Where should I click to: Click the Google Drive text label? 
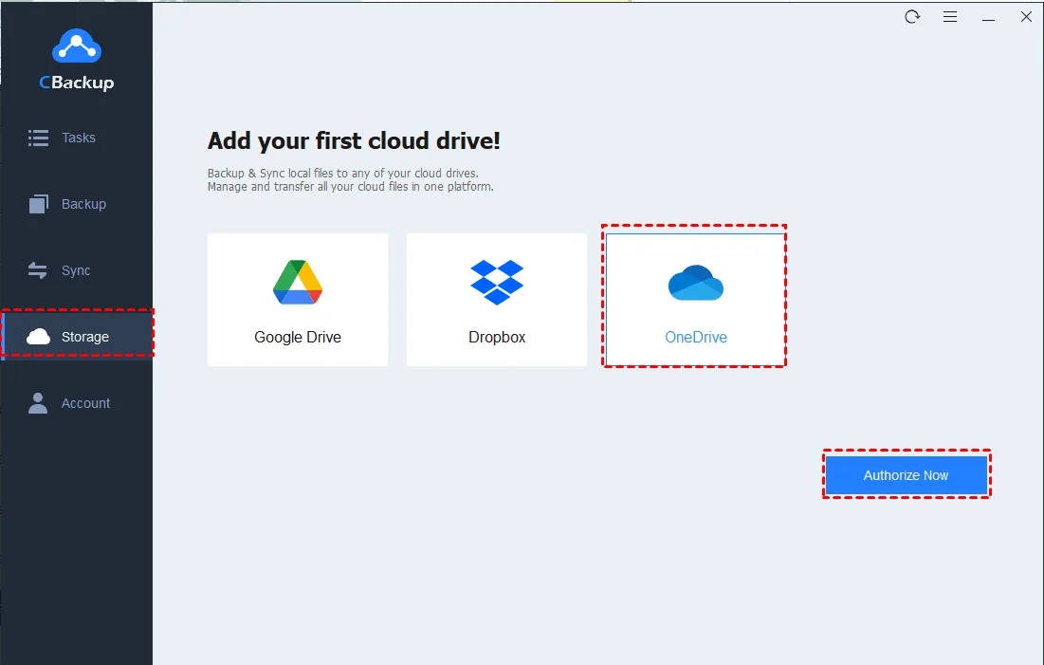tap(298, 337)
